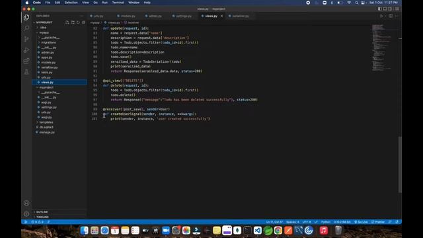This screenshot has width=423, height=238.
Task: Click the New Folder icon in the Explorer header
Action: pyautogui.click(x=73, y=22)
